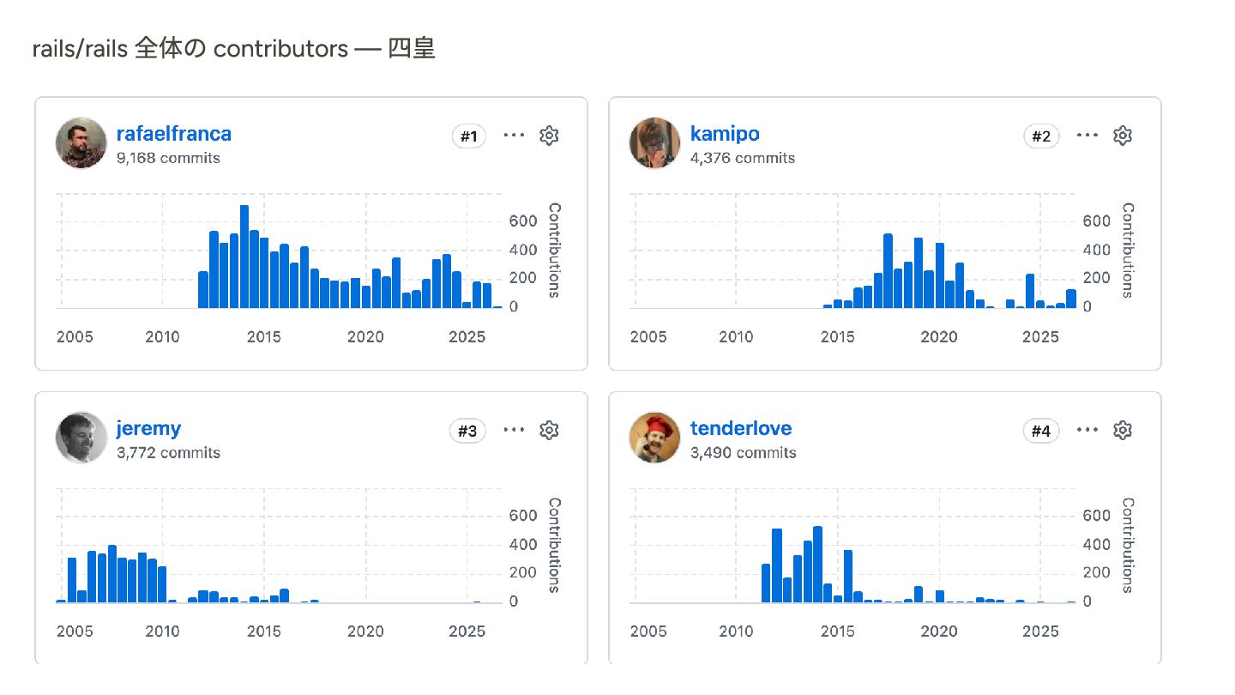The width and height of the screenshot is (1235, 695).
Task: Click kamipo's profile avatar
Action: (x=655, y=143)
